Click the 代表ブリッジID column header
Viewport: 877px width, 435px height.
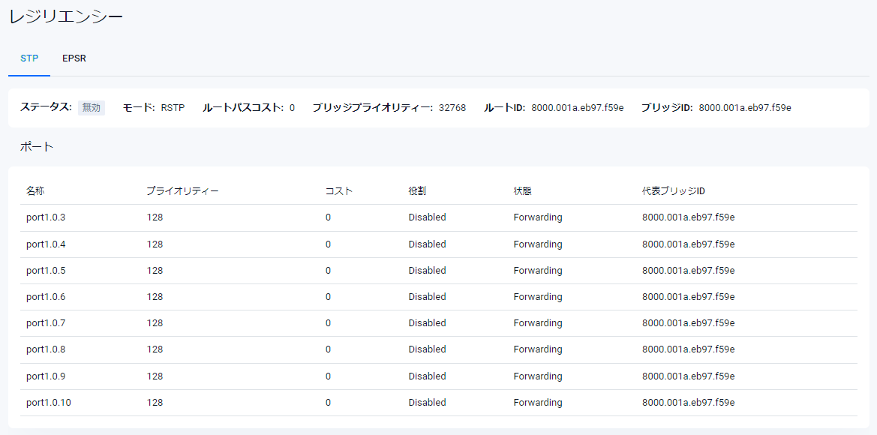pos(673,191)
